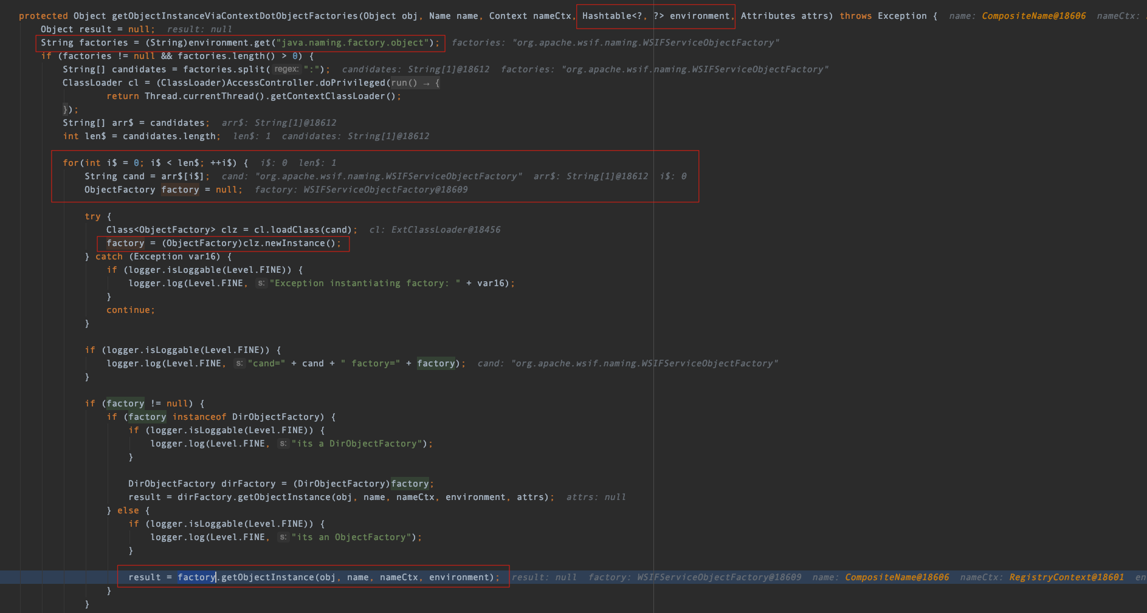
Task: Click the "Object result = null;" declaration
Action: [x=97, y=29]
